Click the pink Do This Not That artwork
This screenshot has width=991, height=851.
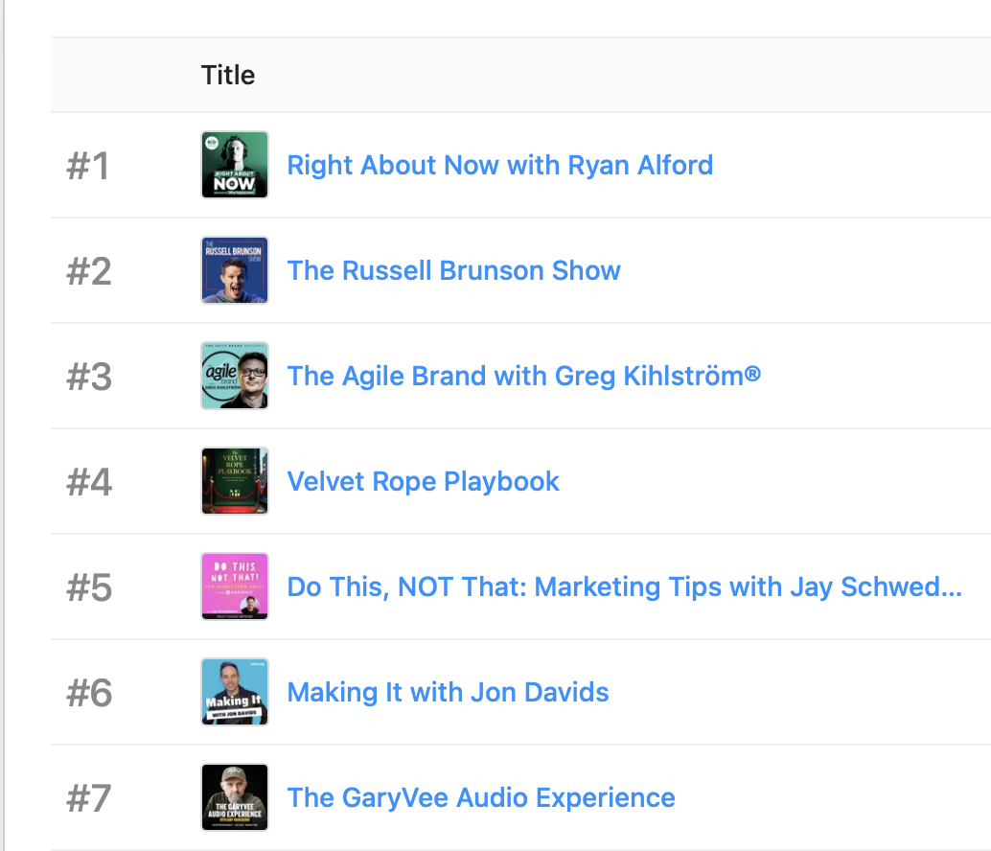point(235,586)
